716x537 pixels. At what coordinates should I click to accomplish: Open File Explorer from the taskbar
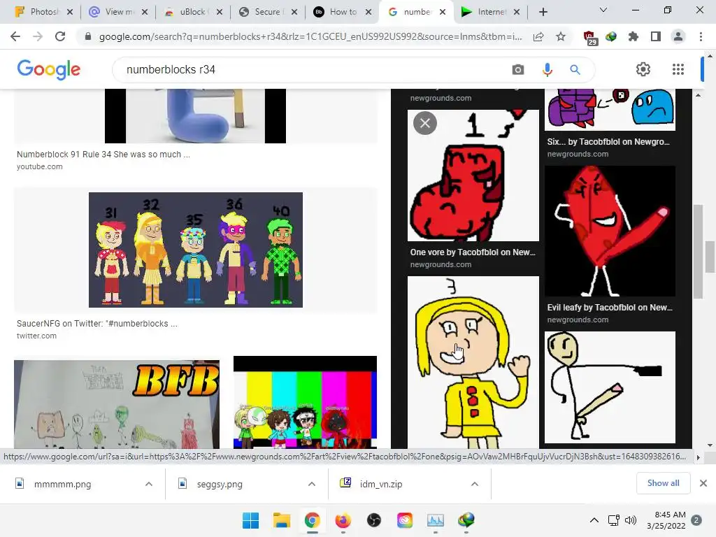coord(281,520)
